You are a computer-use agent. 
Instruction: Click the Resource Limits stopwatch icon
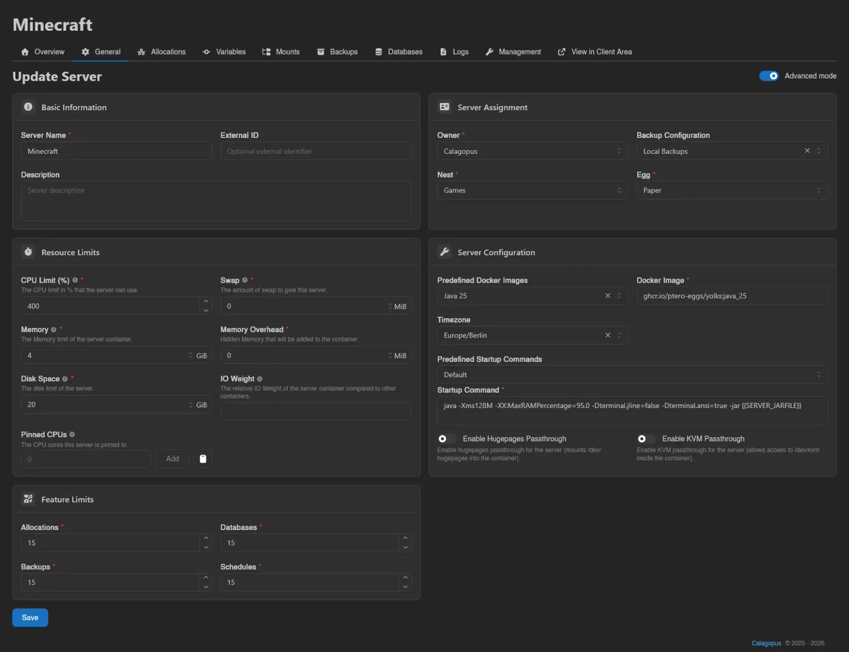pyautogui.click(x=28, y=252)
